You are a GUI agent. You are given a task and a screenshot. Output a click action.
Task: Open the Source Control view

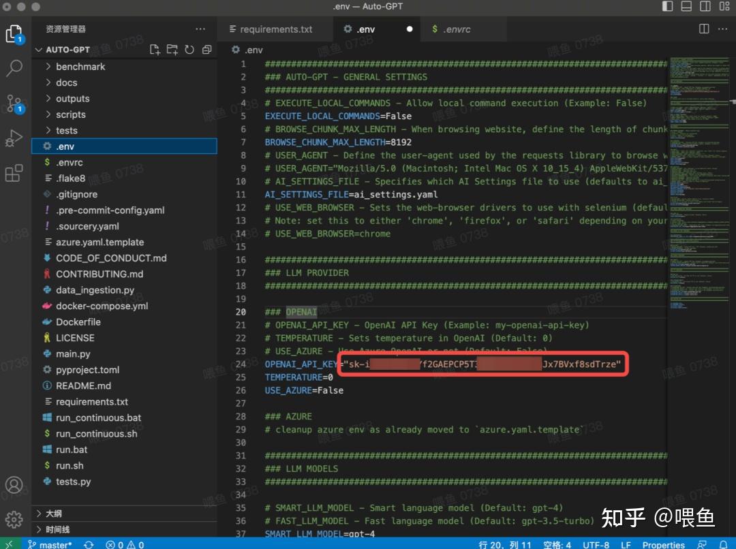[14, 104]
